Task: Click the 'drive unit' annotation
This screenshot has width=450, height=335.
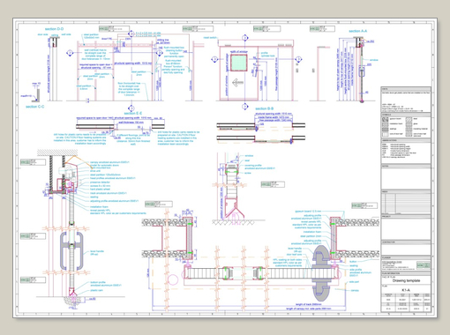Action: pyautogui.click(x=95, y=171)
